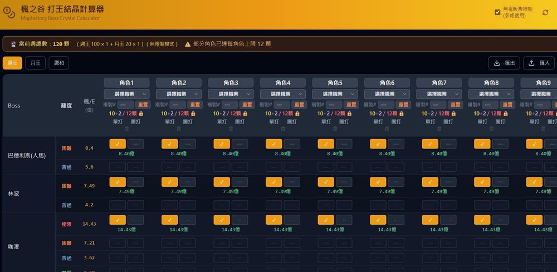The image size is (557, 272).
Task: Click the 匯出 export button
Action: click(x=504, y=63)
